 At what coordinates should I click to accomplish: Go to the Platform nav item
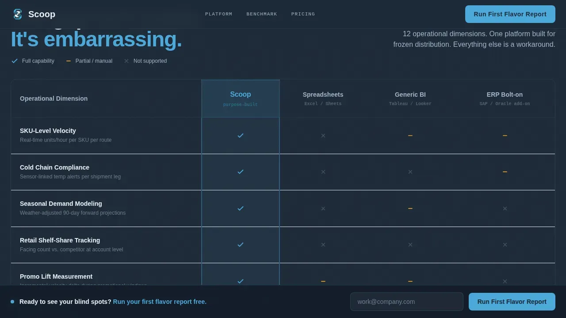click(x=218, y=14)
